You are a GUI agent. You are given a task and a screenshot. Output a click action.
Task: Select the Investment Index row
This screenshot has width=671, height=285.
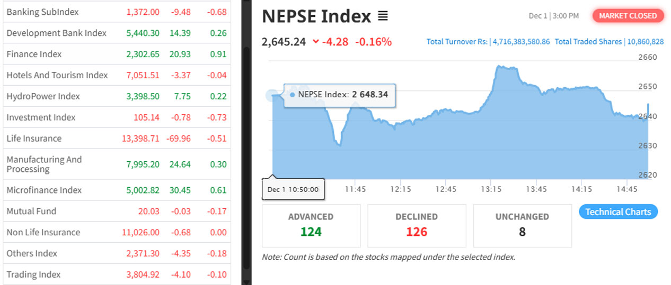point(41,117)
